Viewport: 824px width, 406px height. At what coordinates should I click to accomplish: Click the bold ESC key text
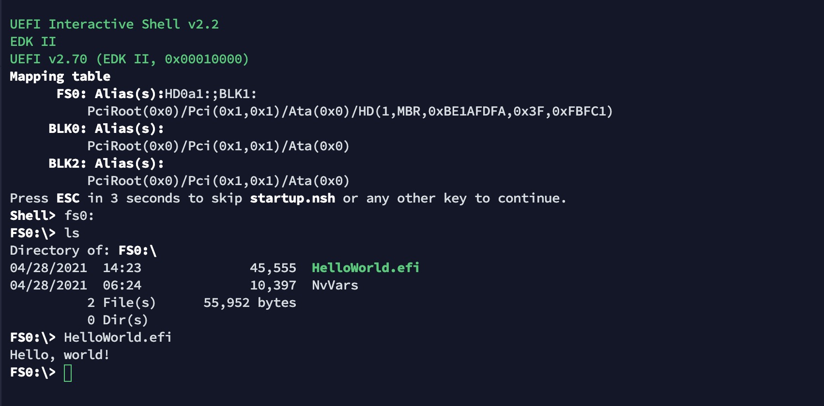click(x=68, y=198)
